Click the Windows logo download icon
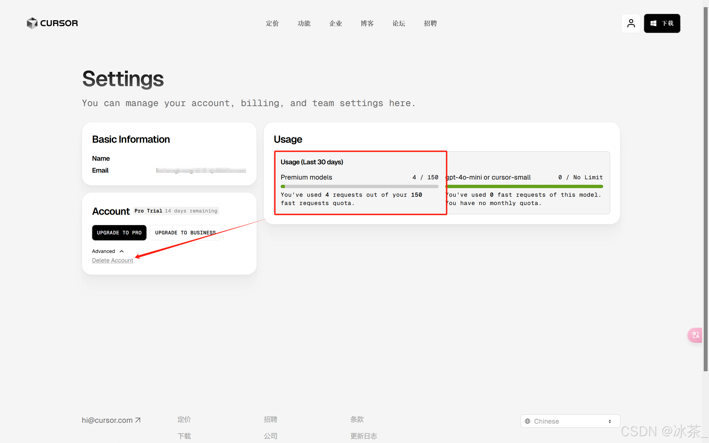The image size is (709, 443). click(653, 23)
